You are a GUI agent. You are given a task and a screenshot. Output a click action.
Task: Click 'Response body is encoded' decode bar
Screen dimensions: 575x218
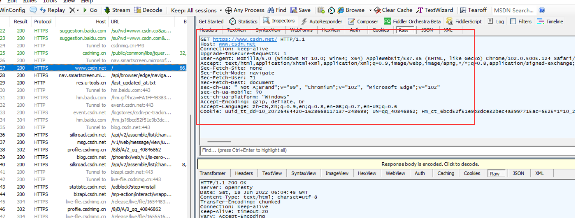click(x=386, y=164)
